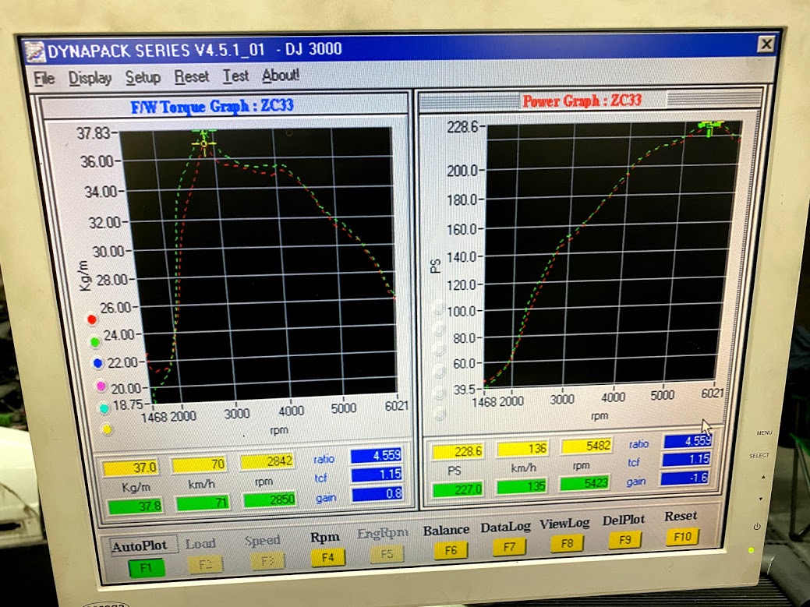Click the yellow 136 km/h value field
This screenshot has height=607, width=810.
point(522,449)
